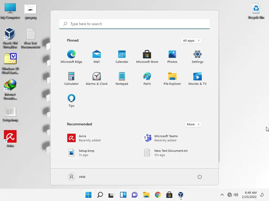This screenshot has height=201, width=269.
Task: Open Microsoft Edge from pinned apps
Action: click(71, 57)
